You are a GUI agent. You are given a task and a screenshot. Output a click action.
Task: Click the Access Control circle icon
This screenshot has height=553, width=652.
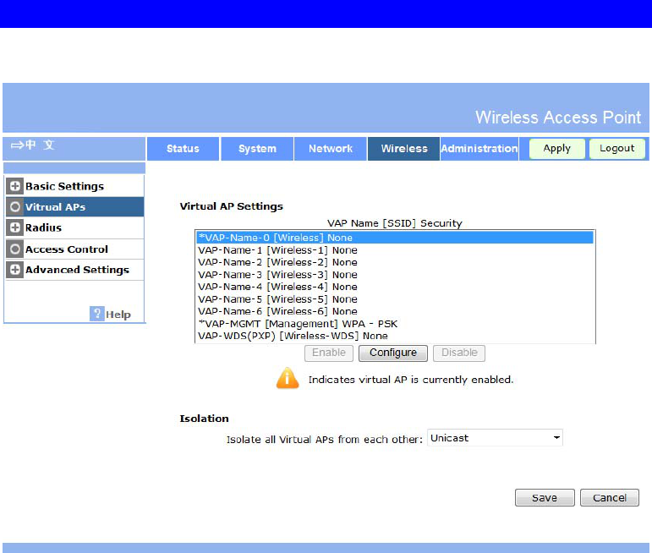click(x=15, y=249)
